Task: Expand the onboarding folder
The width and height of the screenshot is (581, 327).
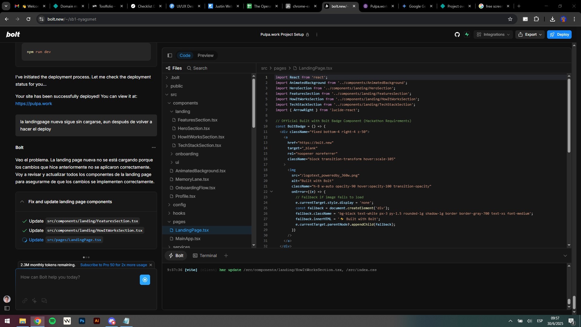Action: 187,154
